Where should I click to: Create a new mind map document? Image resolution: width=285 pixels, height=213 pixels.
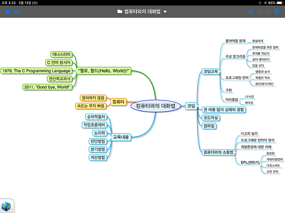click(17, 11)
